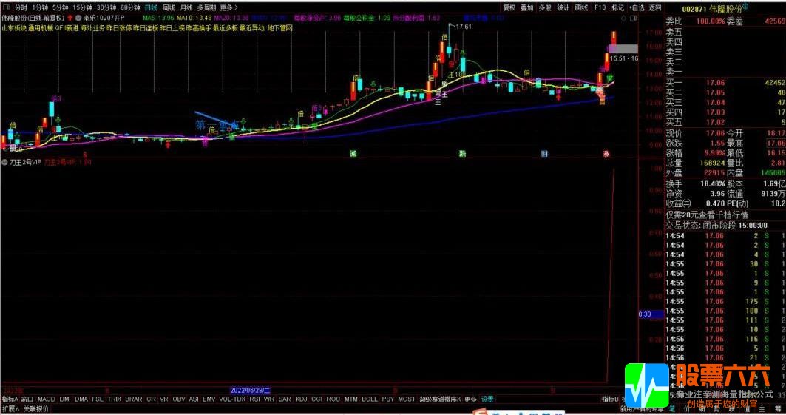Click the 减 marker below the chart
Image resolution: width=786 pixels, height=415 pixels.
pos(353,154)
